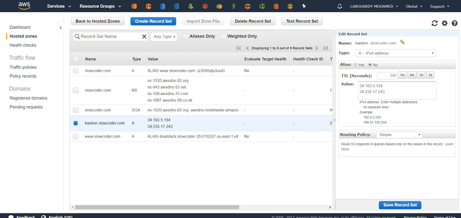Uncheck the bastion.slowcoder.com. record checkbox
The height and width of the screenshot is (218, 461).
(x=76, y=123)
